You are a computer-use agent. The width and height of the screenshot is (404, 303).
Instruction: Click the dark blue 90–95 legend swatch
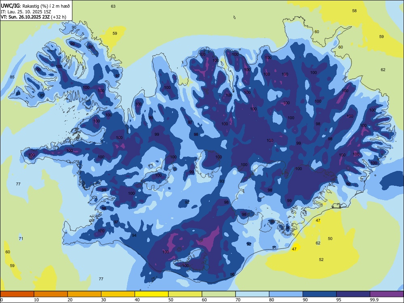(320, 294)
